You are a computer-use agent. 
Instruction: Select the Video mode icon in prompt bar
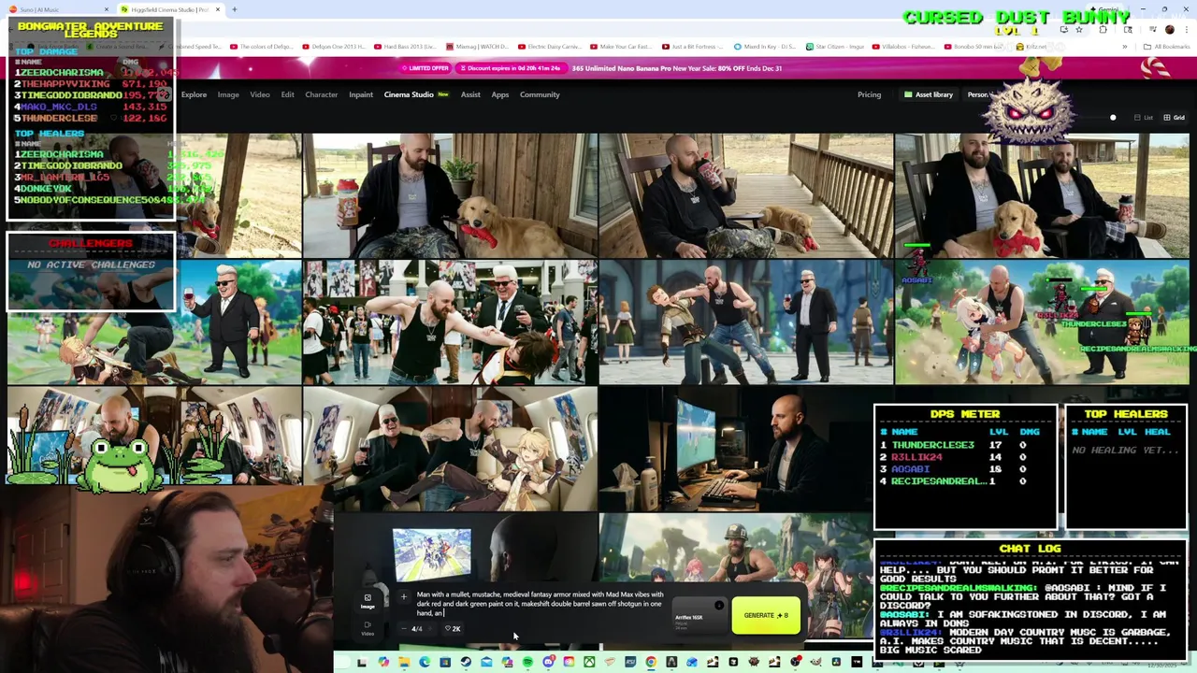[368, 628]
